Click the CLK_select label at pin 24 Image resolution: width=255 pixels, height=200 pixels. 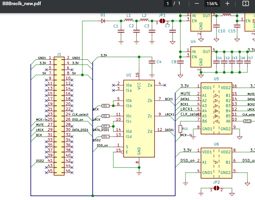click(80, 115)
